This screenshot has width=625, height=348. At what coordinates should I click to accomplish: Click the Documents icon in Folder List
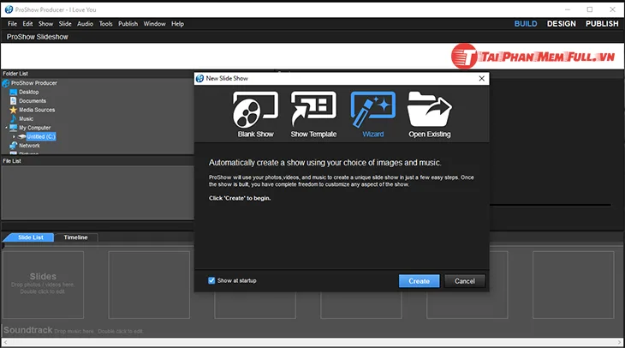[13, 101]
